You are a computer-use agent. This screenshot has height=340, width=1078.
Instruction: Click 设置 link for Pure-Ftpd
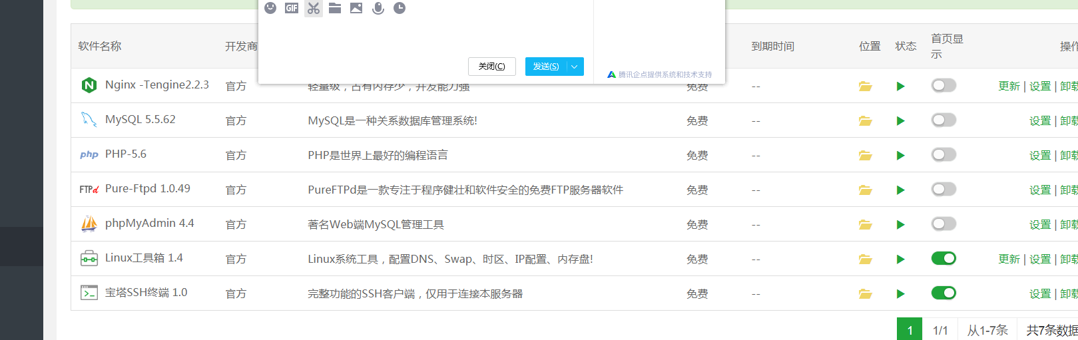(x=1040, y=190)
